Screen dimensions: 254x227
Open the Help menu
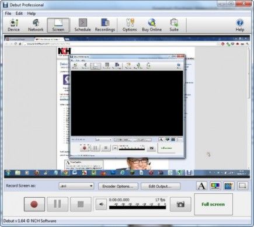coord(32,13)
